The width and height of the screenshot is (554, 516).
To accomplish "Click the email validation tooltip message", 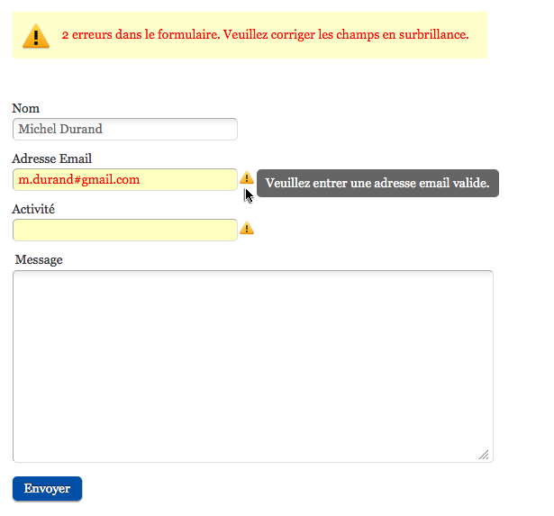I will (377, 184).
